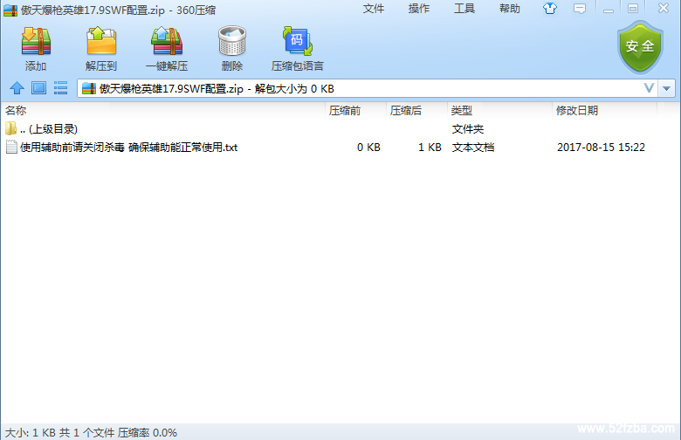
Task: Switch to list view mode
Action: point(60,88)
